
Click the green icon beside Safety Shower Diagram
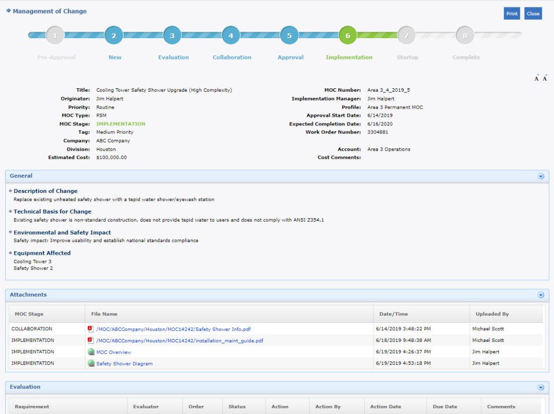(x=91, y=363)
